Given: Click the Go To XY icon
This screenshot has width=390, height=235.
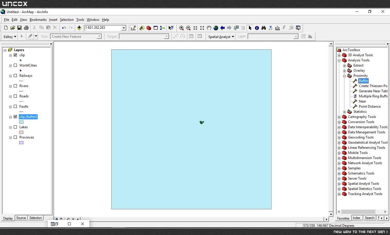Looking at the screenshot, I should [270, 28].
